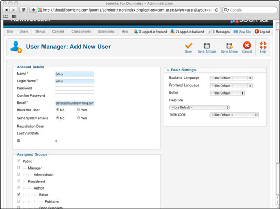Open the Site menu

click(10, 32)
